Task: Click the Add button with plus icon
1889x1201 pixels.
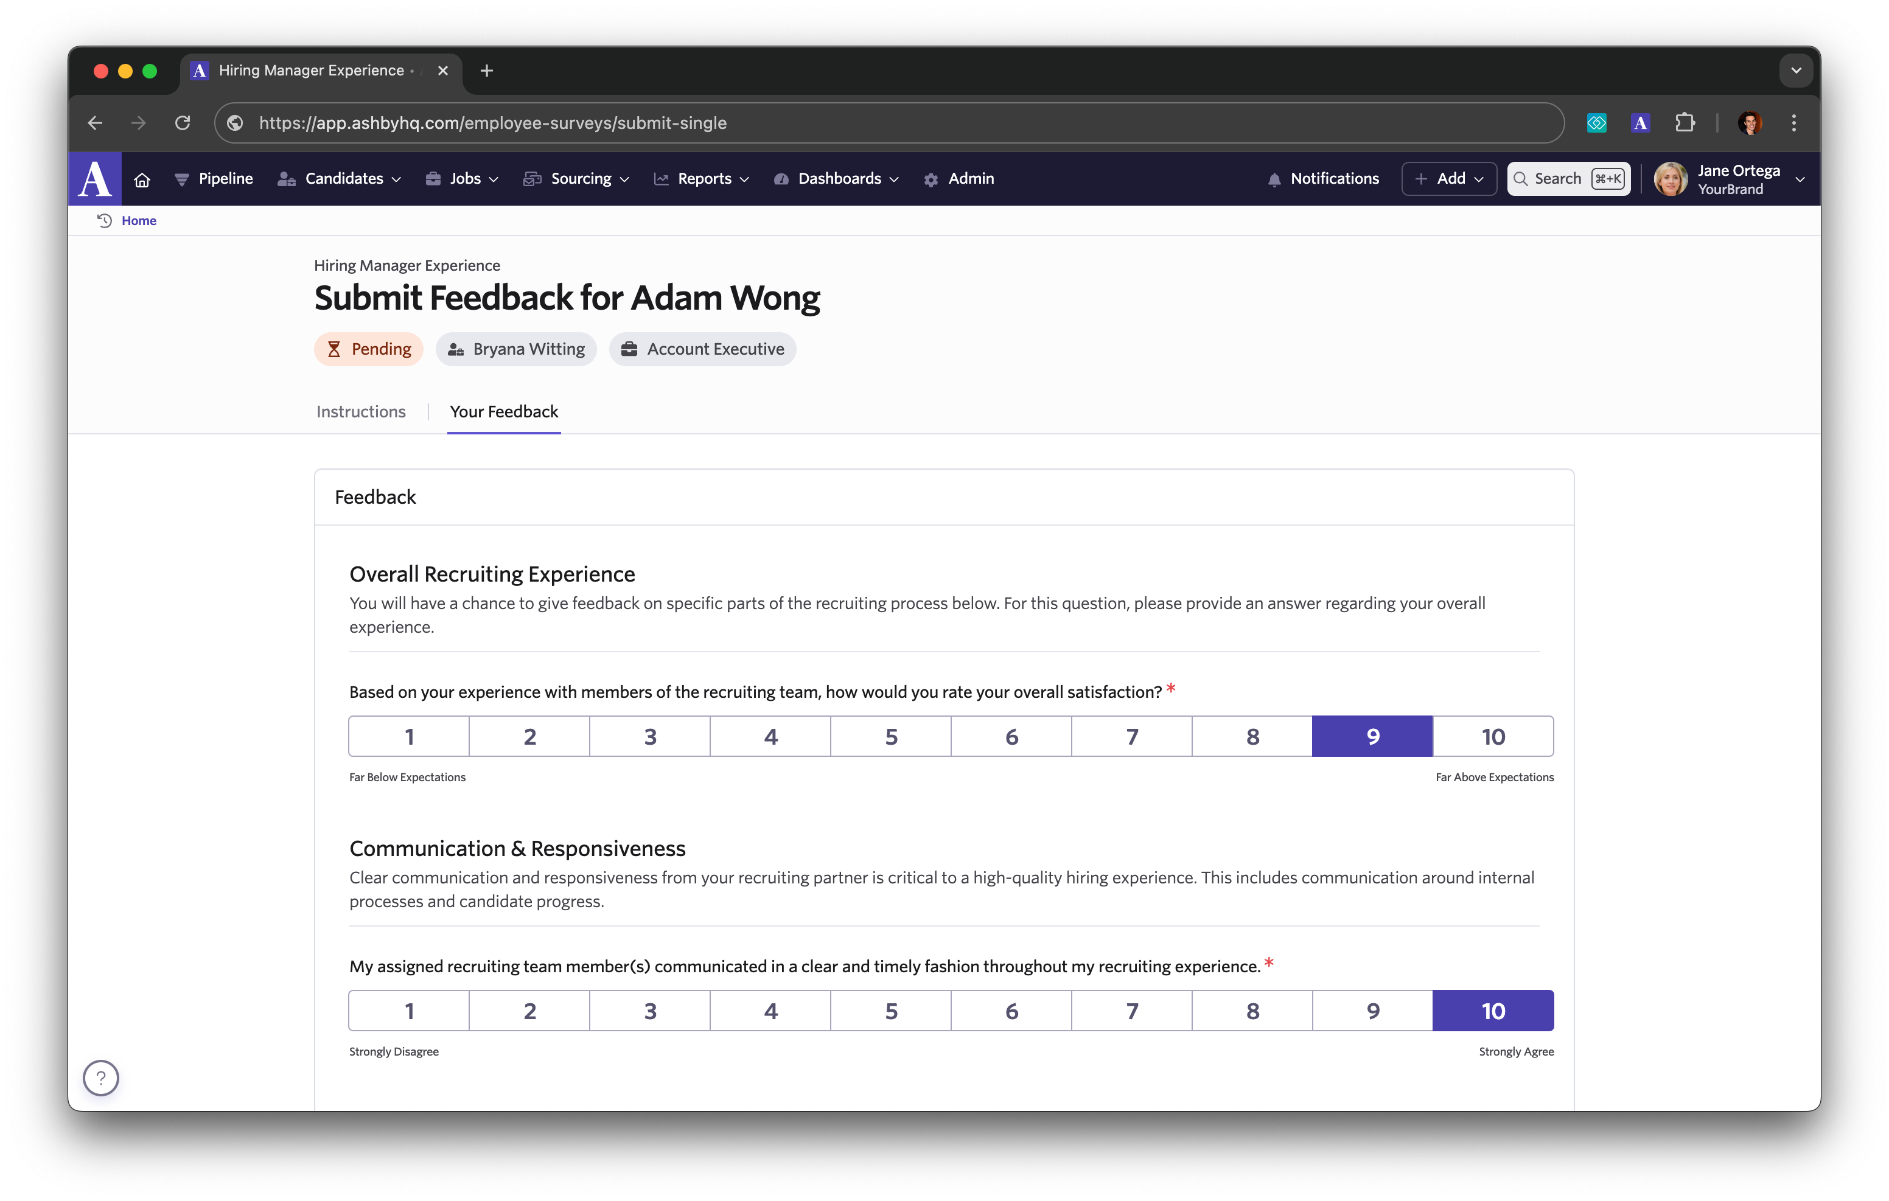Action: coord(1448,178)
